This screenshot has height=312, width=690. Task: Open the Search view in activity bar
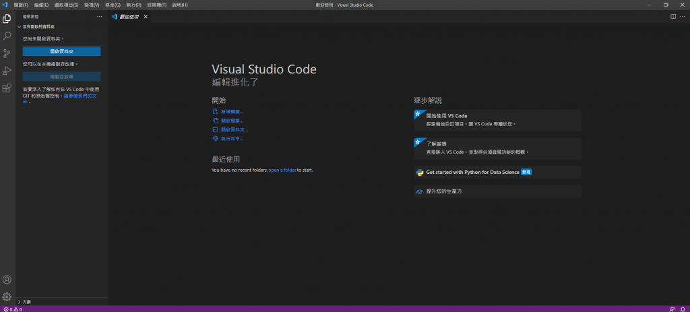pos(7,36)
